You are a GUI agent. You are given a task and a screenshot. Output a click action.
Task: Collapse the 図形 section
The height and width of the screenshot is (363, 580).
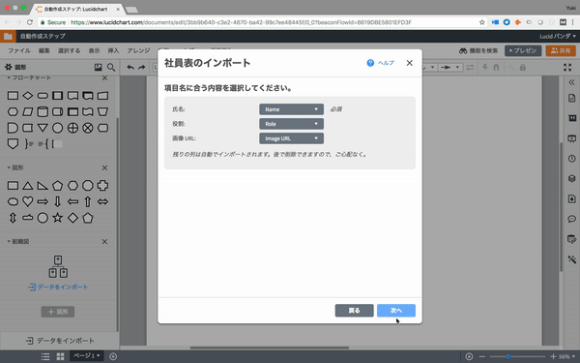(x=9, y=167)
